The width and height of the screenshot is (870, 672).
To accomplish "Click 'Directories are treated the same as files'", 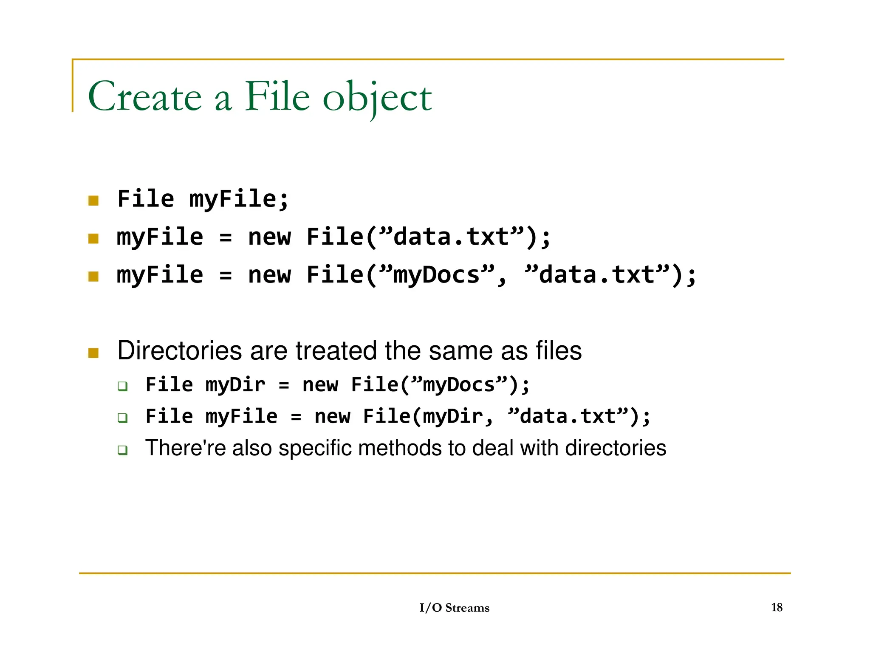I will [349, 350].
